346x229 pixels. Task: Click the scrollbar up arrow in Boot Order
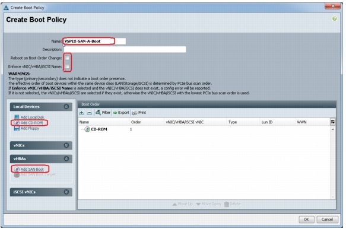pyautogui.click(x=333, y=129)
